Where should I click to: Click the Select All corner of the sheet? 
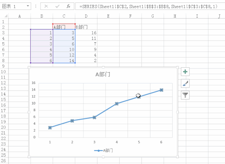3,16
